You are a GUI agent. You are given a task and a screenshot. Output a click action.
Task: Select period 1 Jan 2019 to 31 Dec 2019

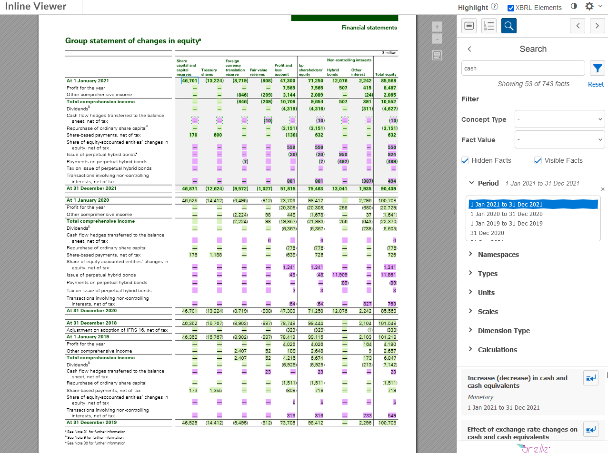[x=533, y=223]
